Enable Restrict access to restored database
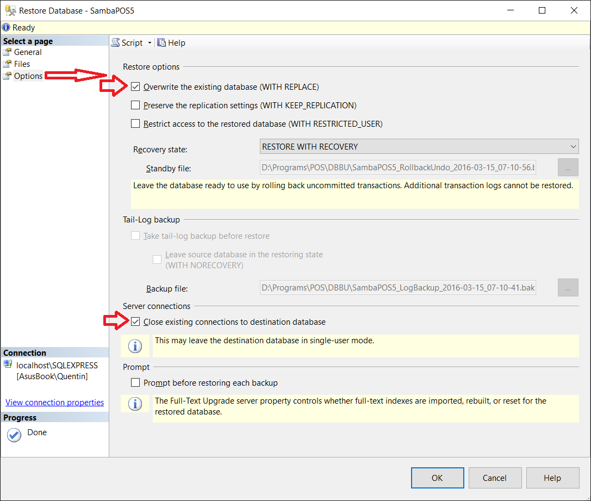The height and width of the screenshot is (501, 591). click(x=135, y=123)
